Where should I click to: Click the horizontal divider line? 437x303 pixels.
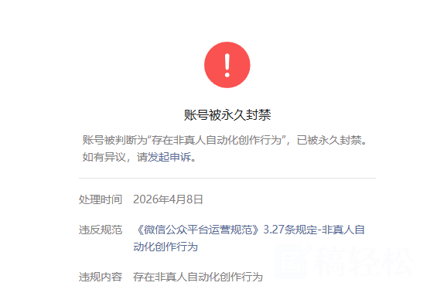tap(227, 178)
